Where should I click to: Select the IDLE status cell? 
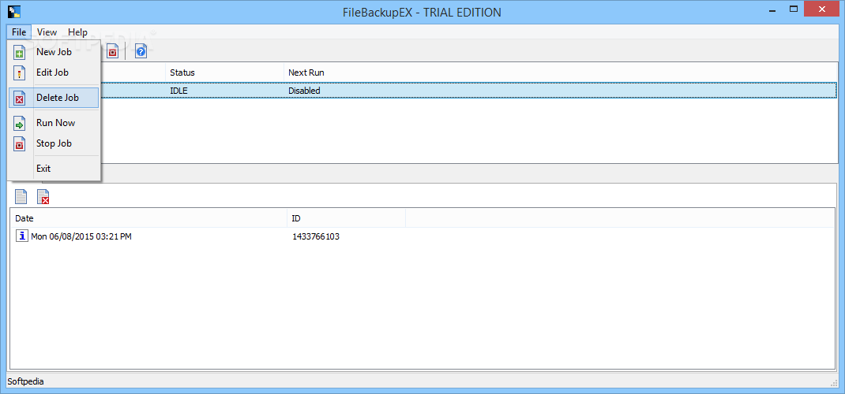coord(178,91)
